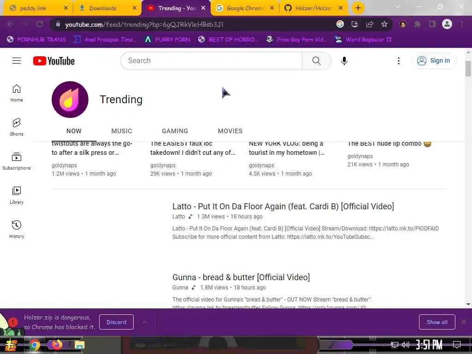Open Chrome three-dot menu
472x354 pixels.
point(462,24)
